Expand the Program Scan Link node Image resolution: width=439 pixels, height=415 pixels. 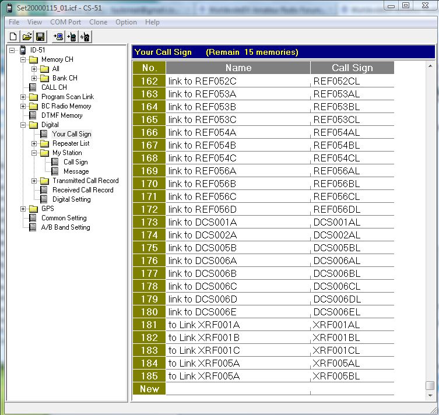click(23, 97)
